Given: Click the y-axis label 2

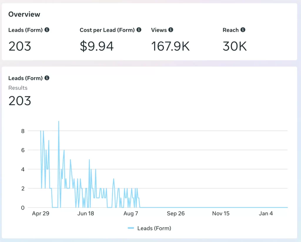Looking at the screenshot, I should (x=23, y=188).
